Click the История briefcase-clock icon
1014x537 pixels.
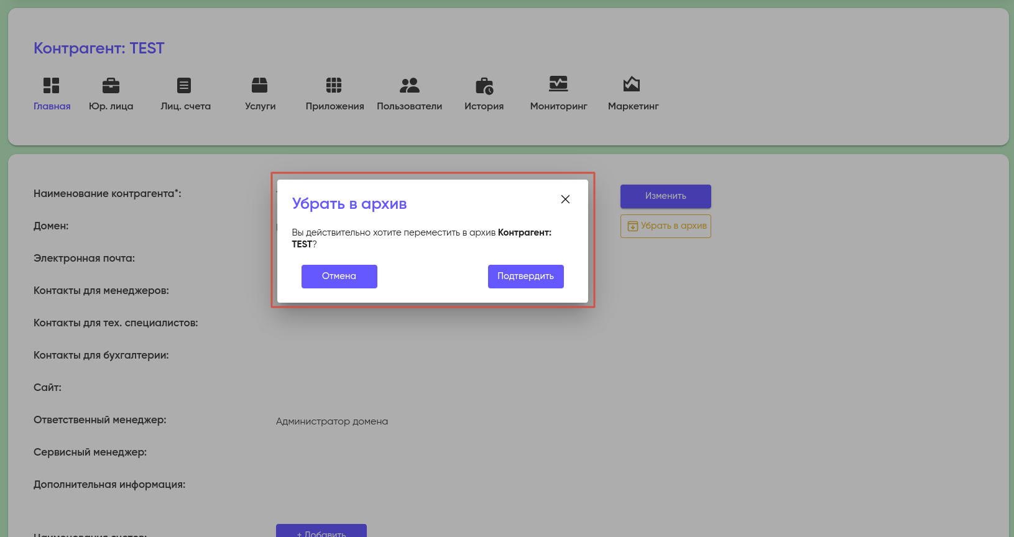click(x=484, y=85)
